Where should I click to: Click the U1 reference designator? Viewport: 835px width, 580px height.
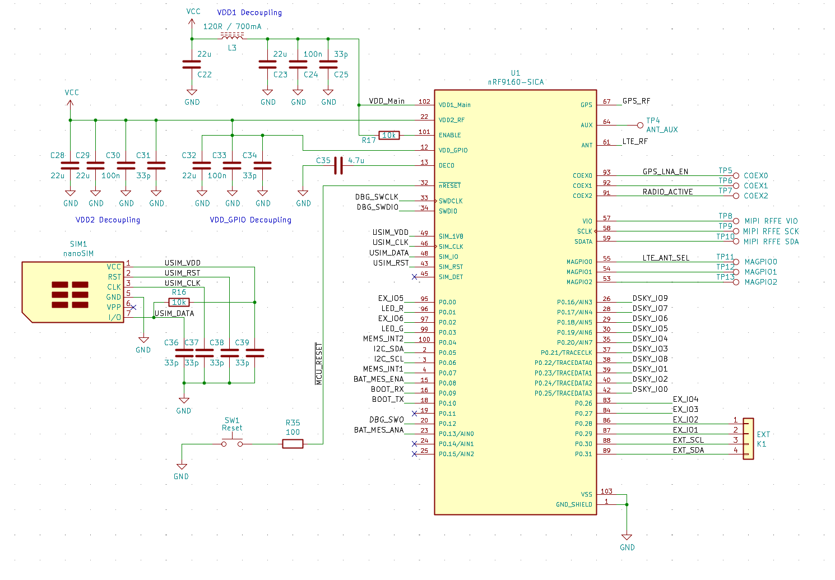[515, 73]
